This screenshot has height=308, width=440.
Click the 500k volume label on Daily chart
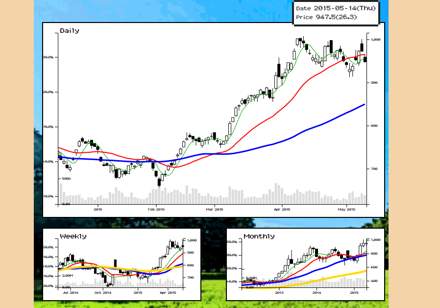(67, 179)
